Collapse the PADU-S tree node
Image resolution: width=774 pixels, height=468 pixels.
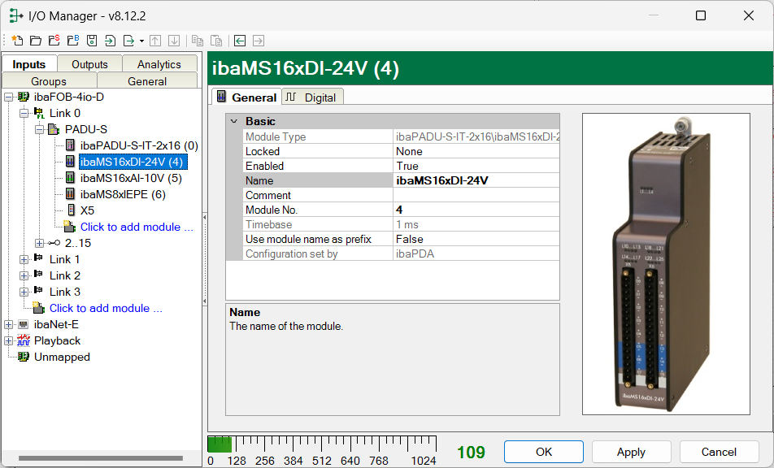pos(39,129)
